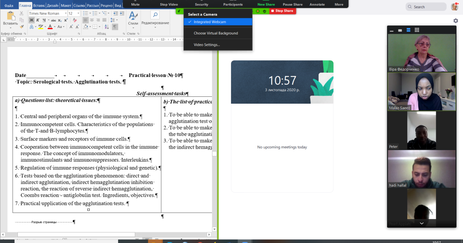Image resolution: width=463 pixels, height=243 pixels.
Task: Click the Paste (Вставить) clipboard icon
Action: pyautogui.click(x=11, y=16)
